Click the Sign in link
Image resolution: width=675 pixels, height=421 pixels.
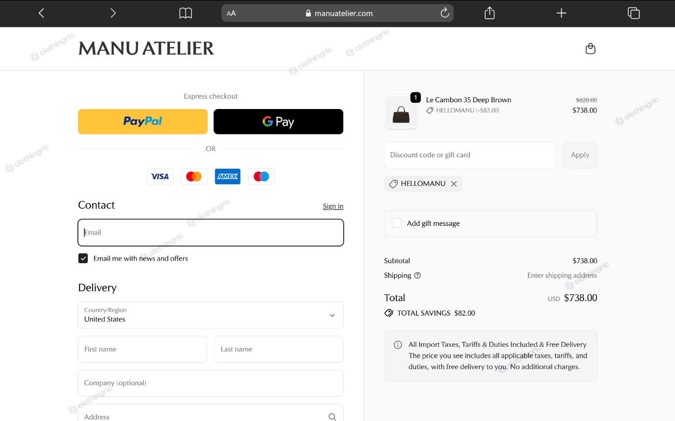pyautogui.click(x=333, y=206)
